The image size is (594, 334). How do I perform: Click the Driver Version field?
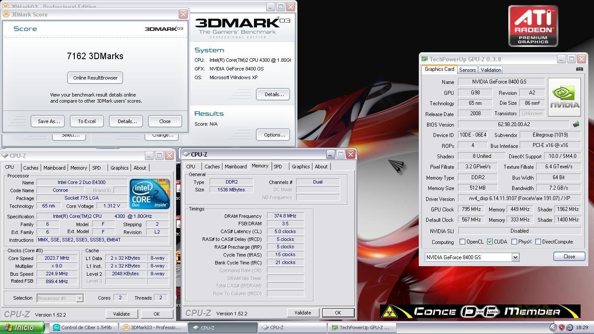pyautogui.click(x=520, y=199)
